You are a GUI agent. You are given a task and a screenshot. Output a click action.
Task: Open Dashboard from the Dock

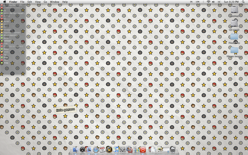[x=82, y=149]
